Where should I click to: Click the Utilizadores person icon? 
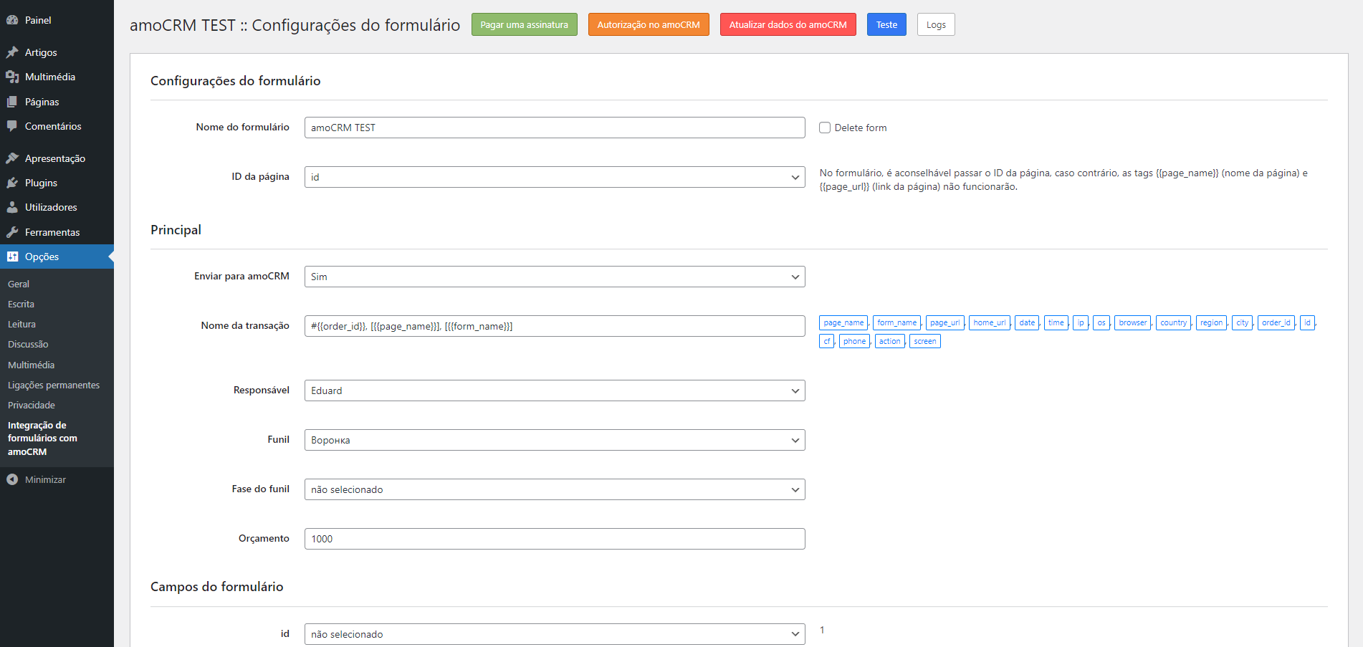coord(12,207)
